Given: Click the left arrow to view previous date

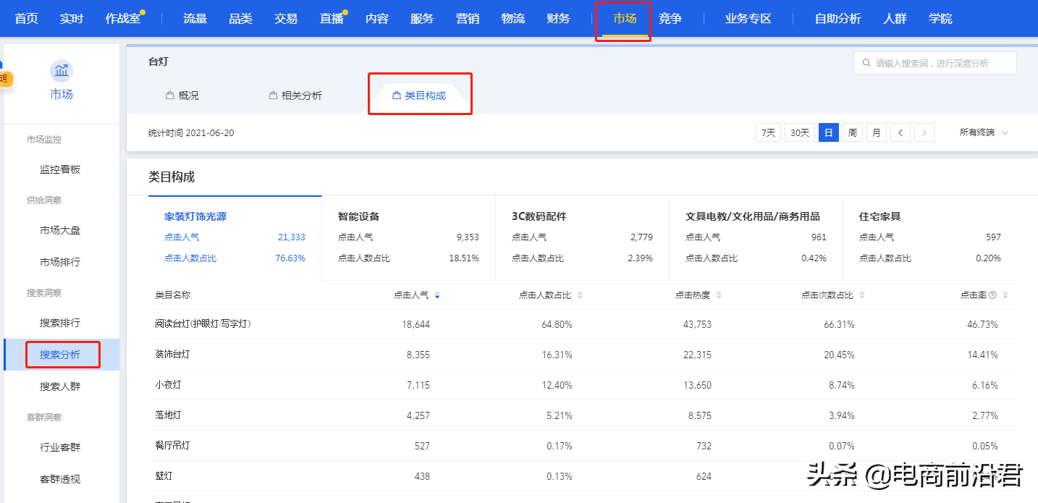Looking at the screenshot, I should pos(900,132).
